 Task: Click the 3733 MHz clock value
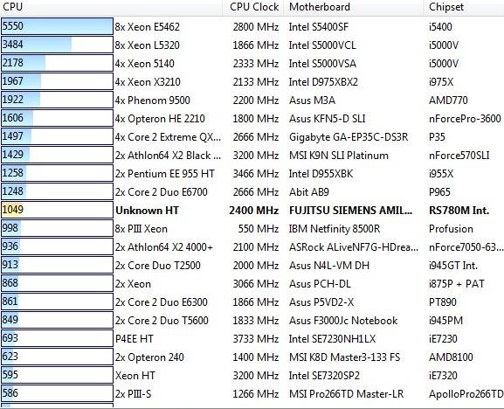(x=256, y=338)
